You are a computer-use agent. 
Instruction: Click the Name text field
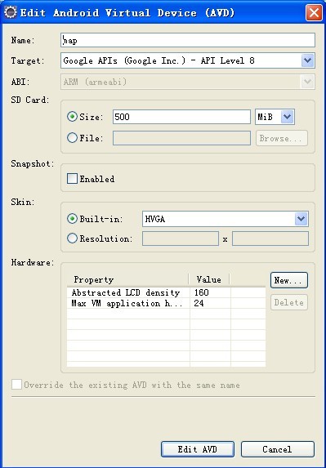(188, 40)
